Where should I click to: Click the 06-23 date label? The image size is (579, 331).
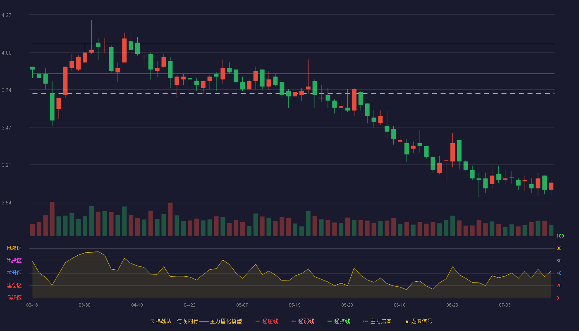click(x=452, y=305)
